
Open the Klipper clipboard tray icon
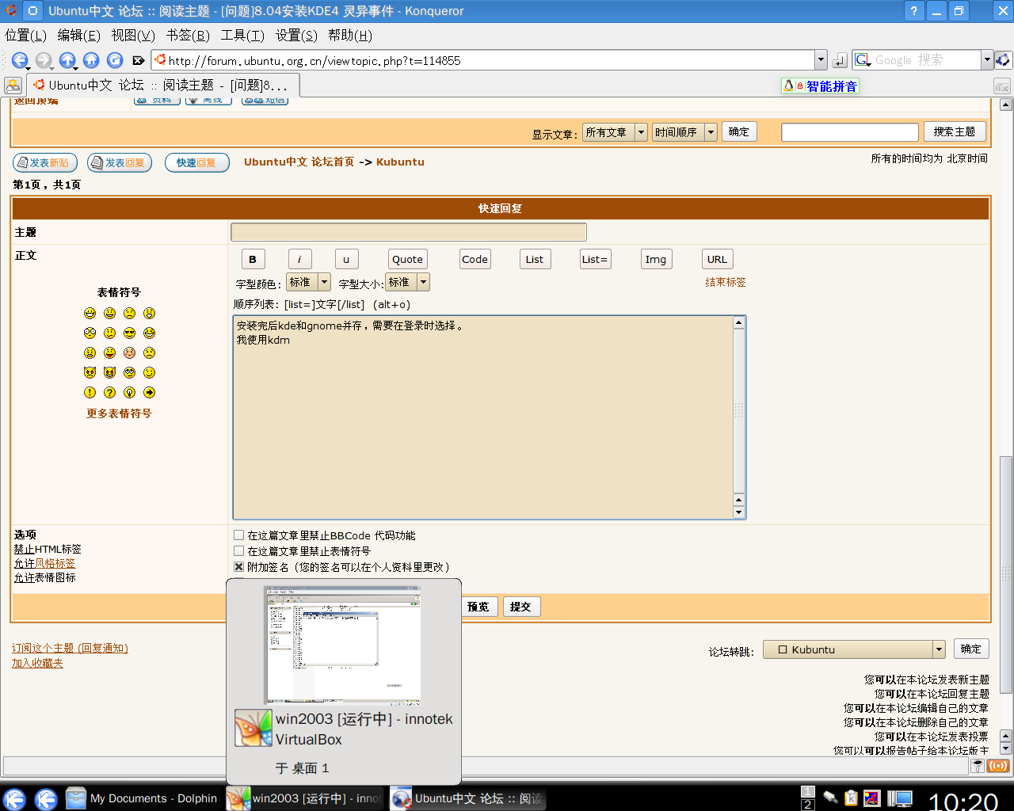[851, 798]
